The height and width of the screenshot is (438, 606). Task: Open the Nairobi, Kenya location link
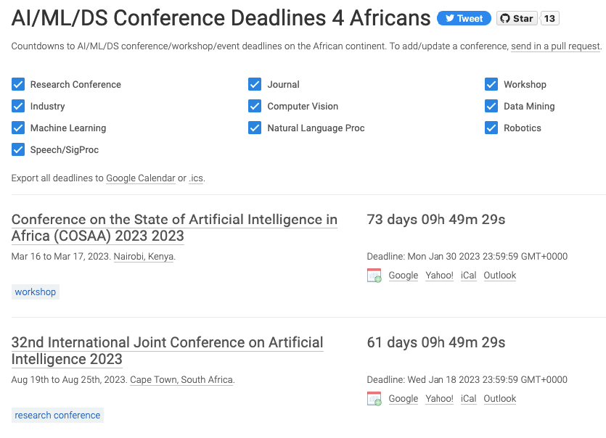(144, 257)
